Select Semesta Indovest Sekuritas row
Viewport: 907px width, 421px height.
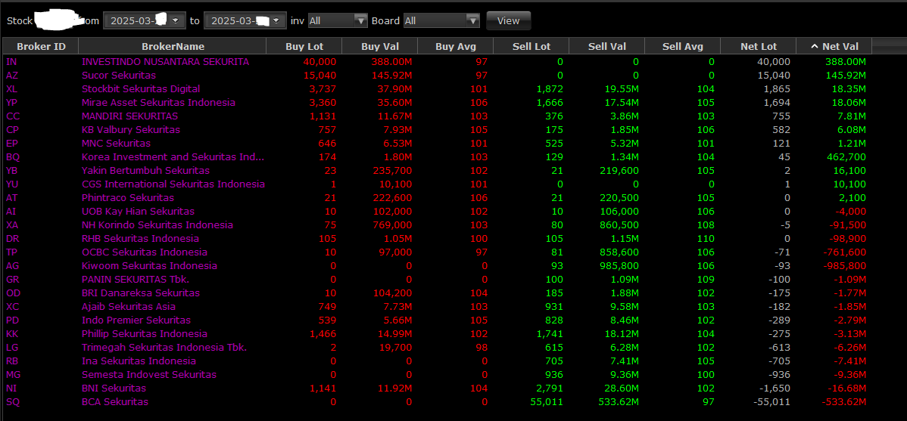[x=438, y=375]
